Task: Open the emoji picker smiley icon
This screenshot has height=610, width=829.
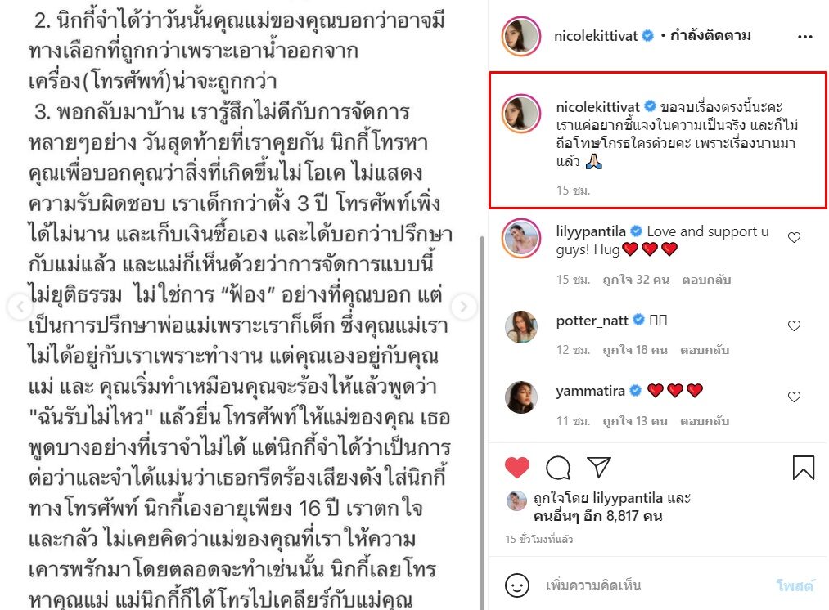Action: [x=517, y=585]
